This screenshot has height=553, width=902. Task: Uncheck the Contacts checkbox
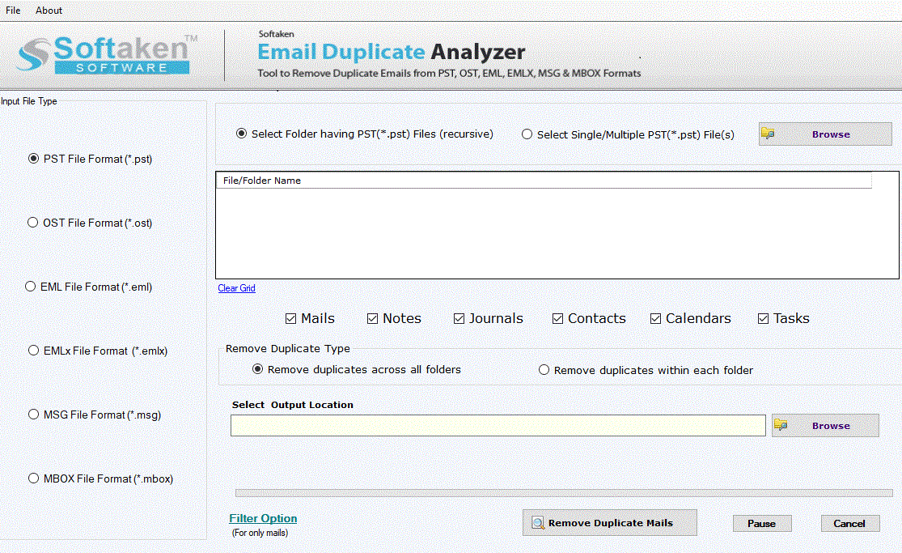pyautogui.click(x=558, y=318)
